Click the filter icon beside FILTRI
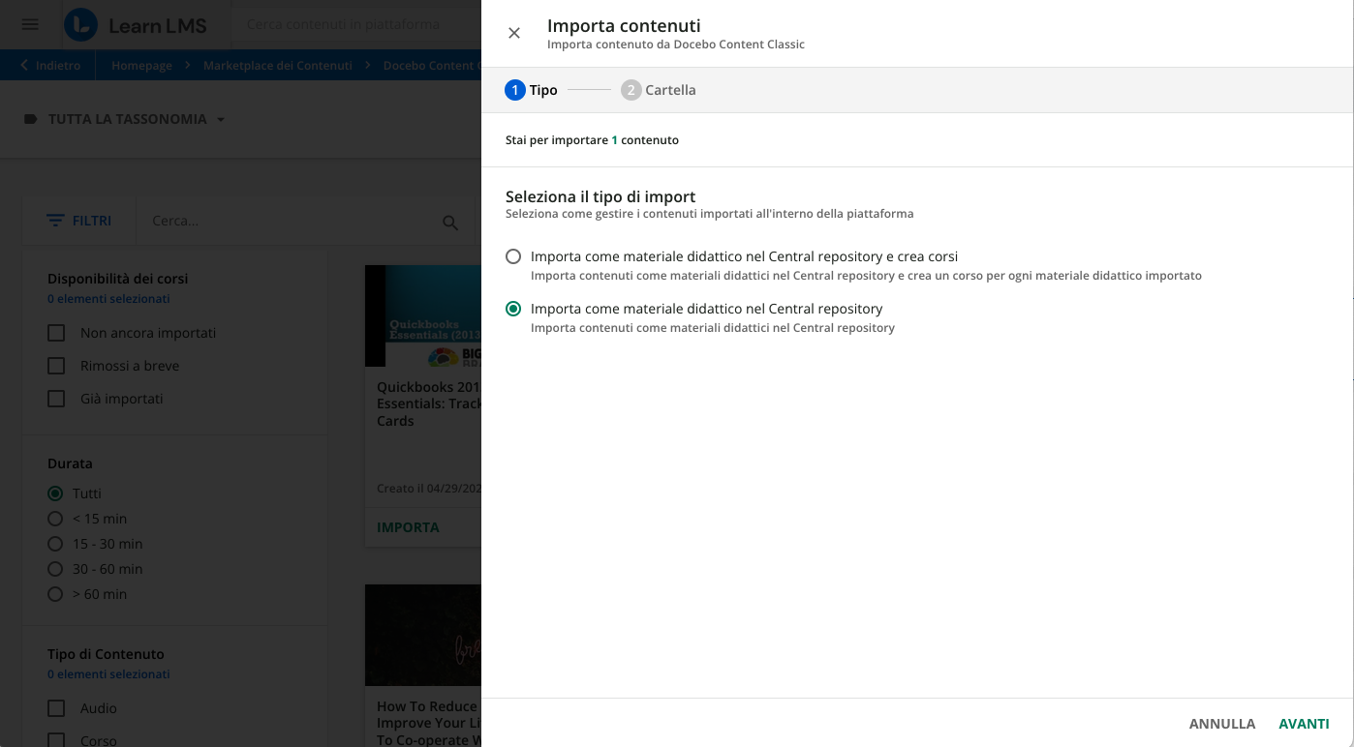Screen dimensions: 1354x747 pyautogui.click(x=56, y=221)
